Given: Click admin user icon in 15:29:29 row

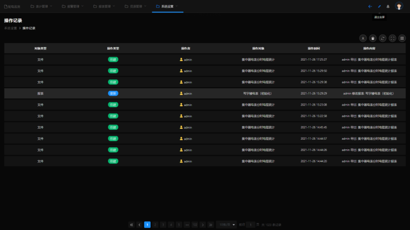Looking at the screenshot, I should 181,94.
